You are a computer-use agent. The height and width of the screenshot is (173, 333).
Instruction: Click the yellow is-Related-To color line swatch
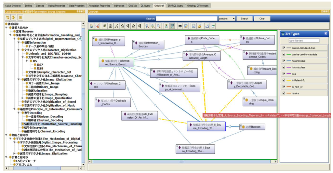click(x=289, y=80)
